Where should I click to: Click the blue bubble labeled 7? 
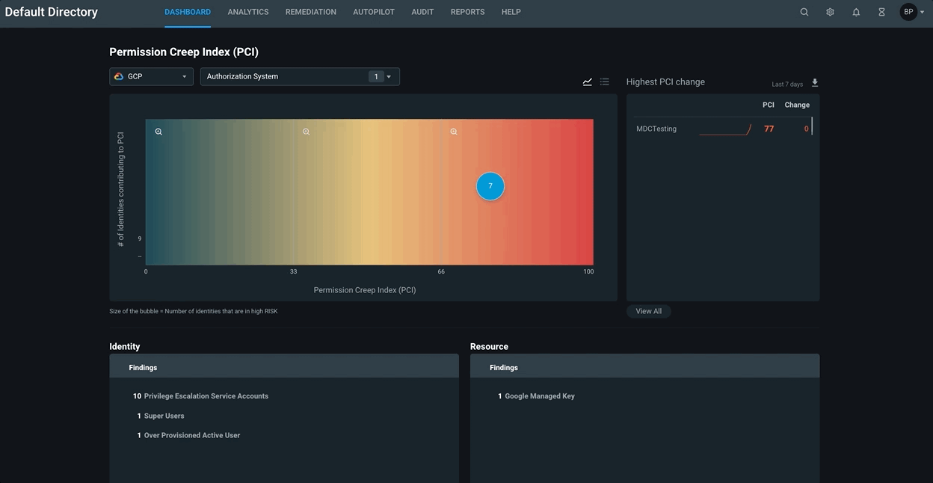coord(490,186)
